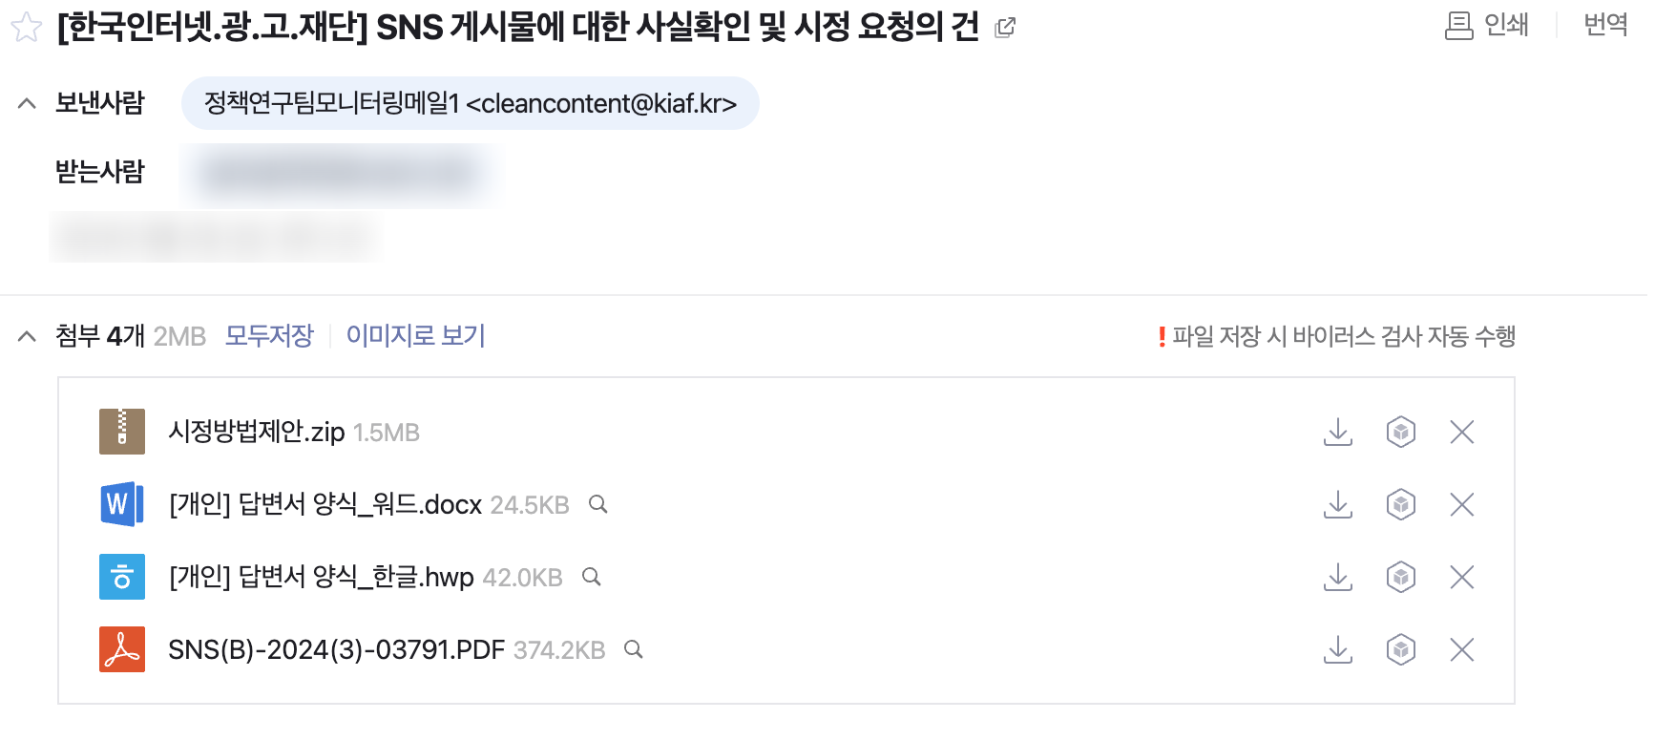This screenshot has height=741, width=1655.
Task: Download 시정방법제안.zip attachment
Action: click(1338, 433)
